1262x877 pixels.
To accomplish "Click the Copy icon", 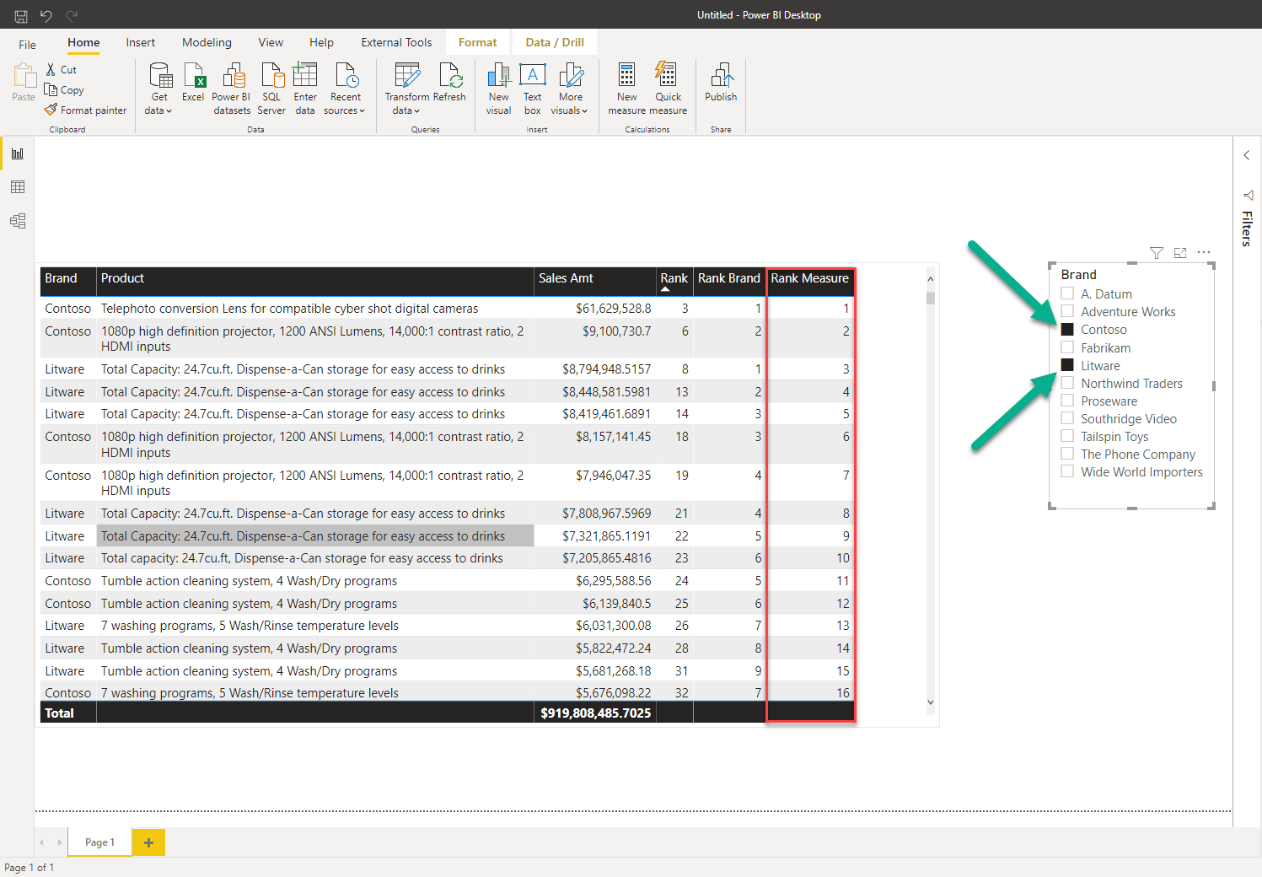I will pos(51,89).
